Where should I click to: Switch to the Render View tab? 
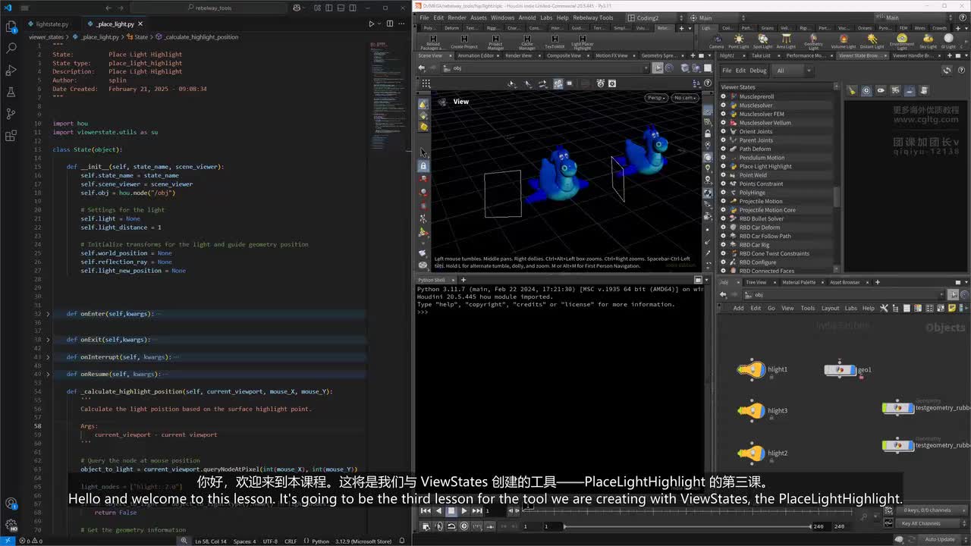[519, 55]
